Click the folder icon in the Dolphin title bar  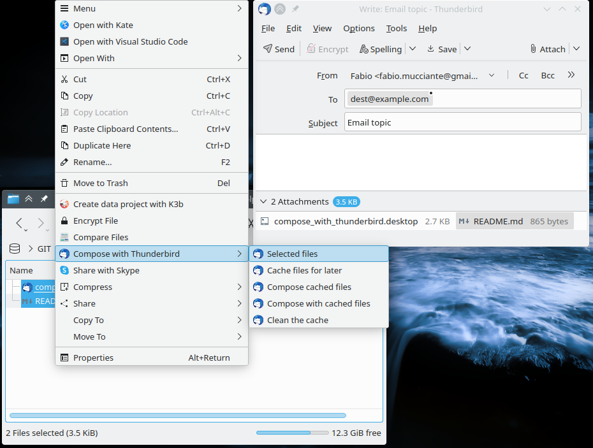(13, 199)
